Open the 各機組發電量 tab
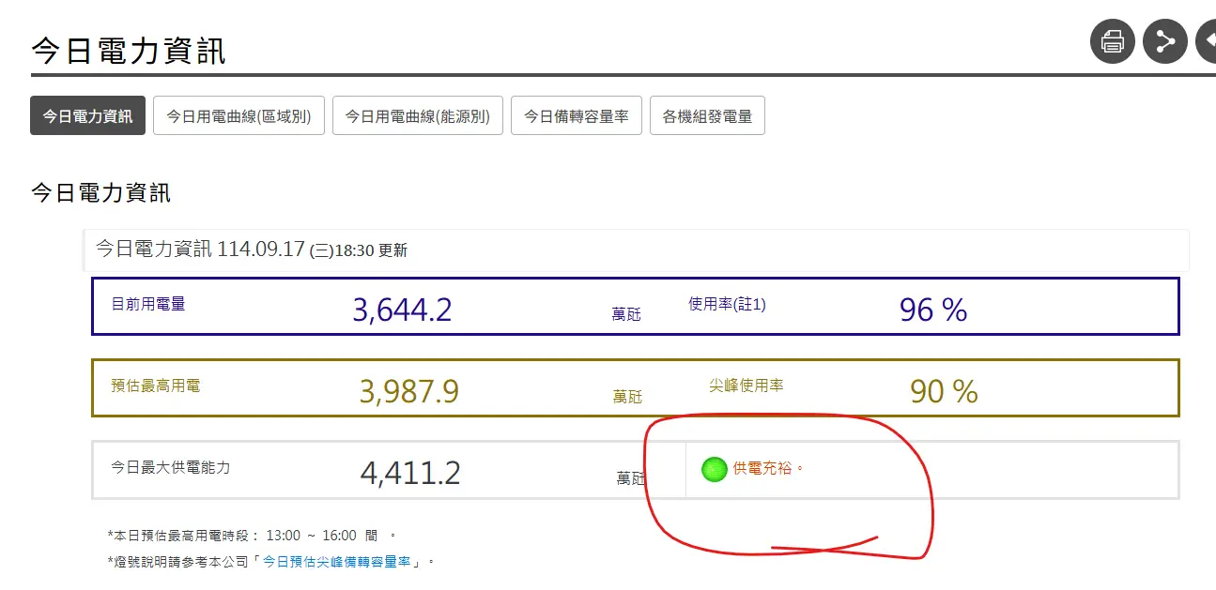Viewport: 1216px width, 590px height. tap(707, 115)
